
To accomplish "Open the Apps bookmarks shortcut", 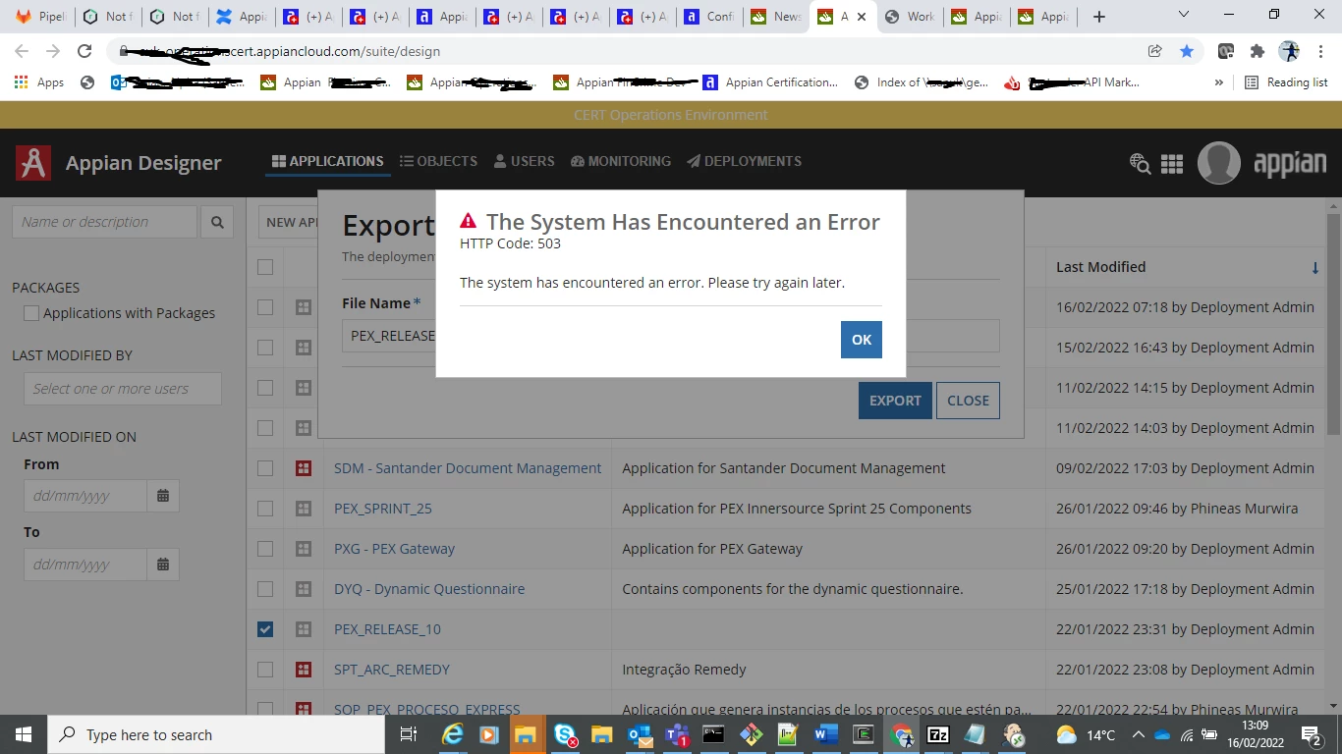I will click(39, 82).
